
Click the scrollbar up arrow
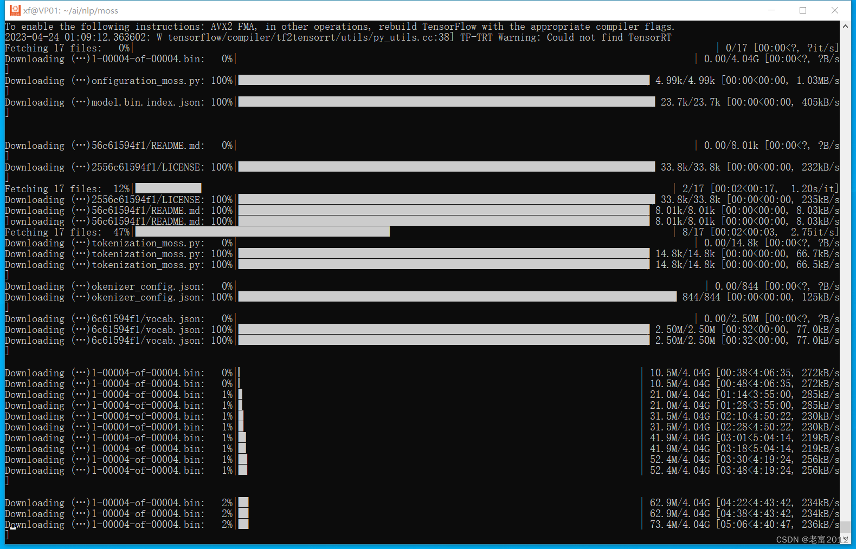[845, 26]
